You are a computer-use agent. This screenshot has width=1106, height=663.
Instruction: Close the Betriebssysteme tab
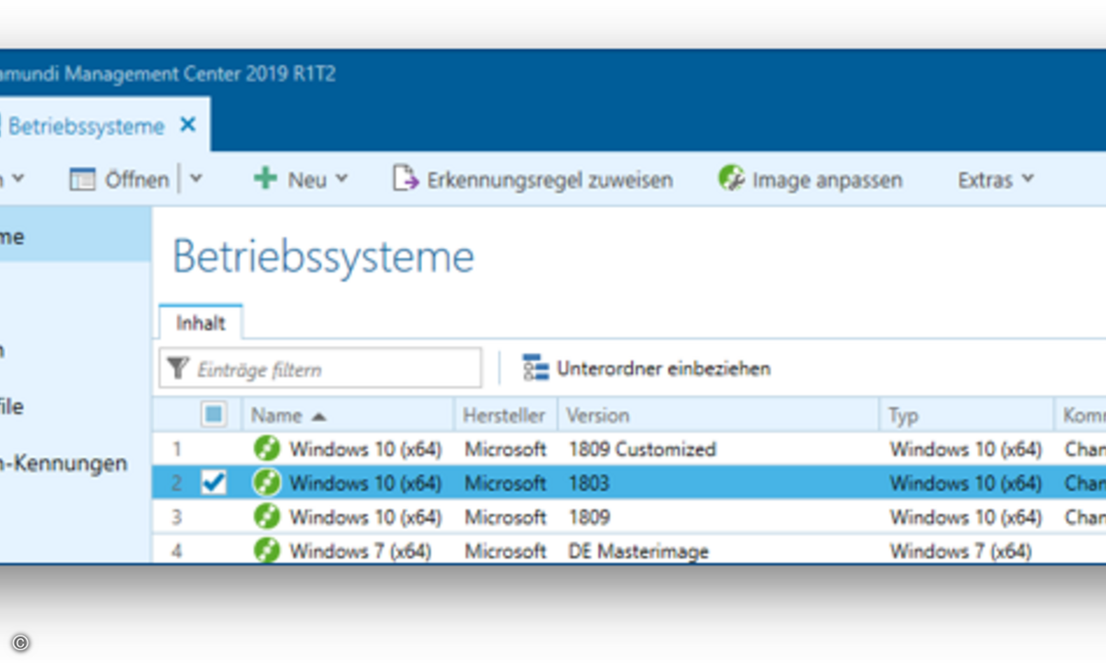pos(188,124)
